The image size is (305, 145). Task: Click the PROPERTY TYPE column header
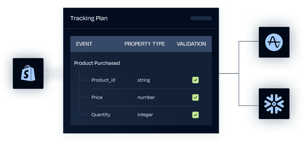pyautogui.click(x=145, y=44)
